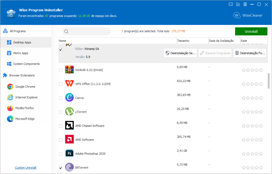
Task: Click the WinRAR program icon
Action: pyautogui.click(x=69, y=70)
